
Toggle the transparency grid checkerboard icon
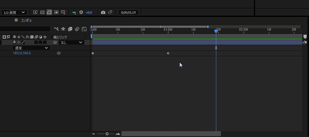point(42,12)
